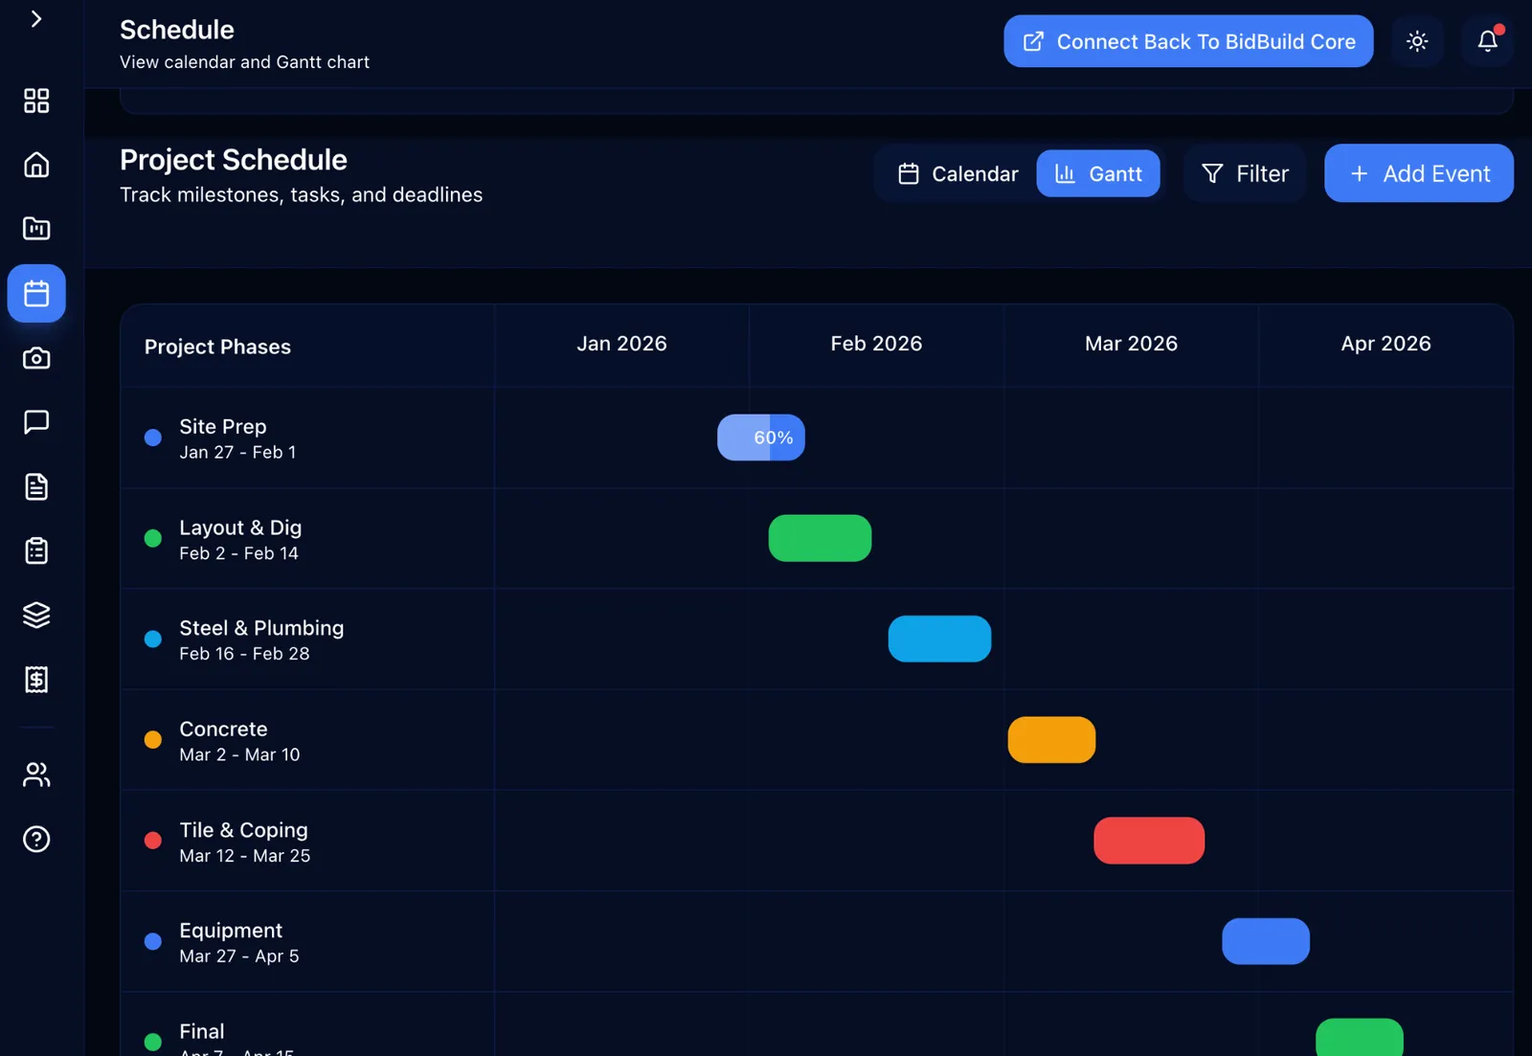Click the Add Event button
Viewport: 1532px width, 1056px height.
pyautogui.click(x=1419, y=173)
